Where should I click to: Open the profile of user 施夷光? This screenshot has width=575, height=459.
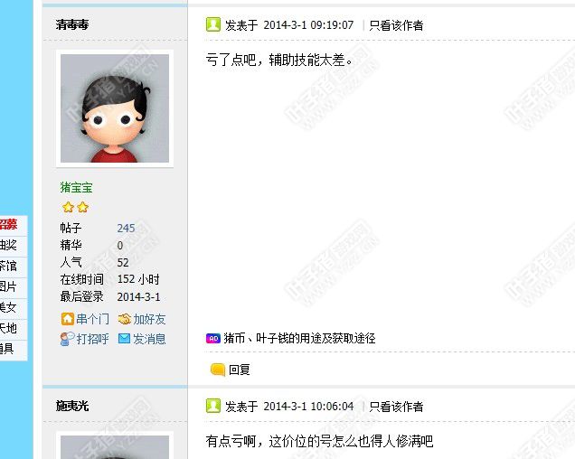[72, 406]
